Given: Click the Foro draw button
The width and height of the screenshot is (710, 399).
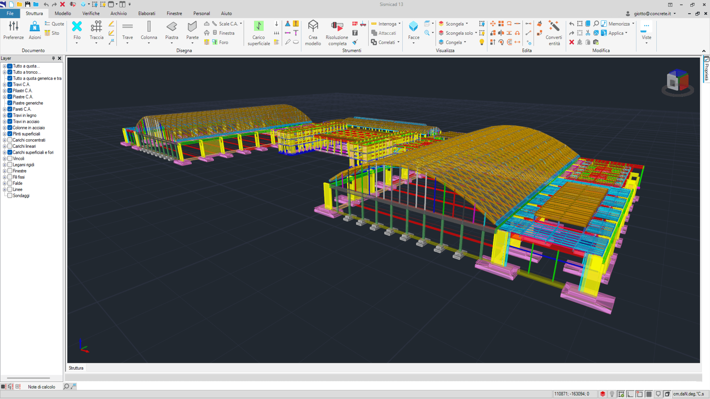Looking at the screenshot, I should pos(220,42).
